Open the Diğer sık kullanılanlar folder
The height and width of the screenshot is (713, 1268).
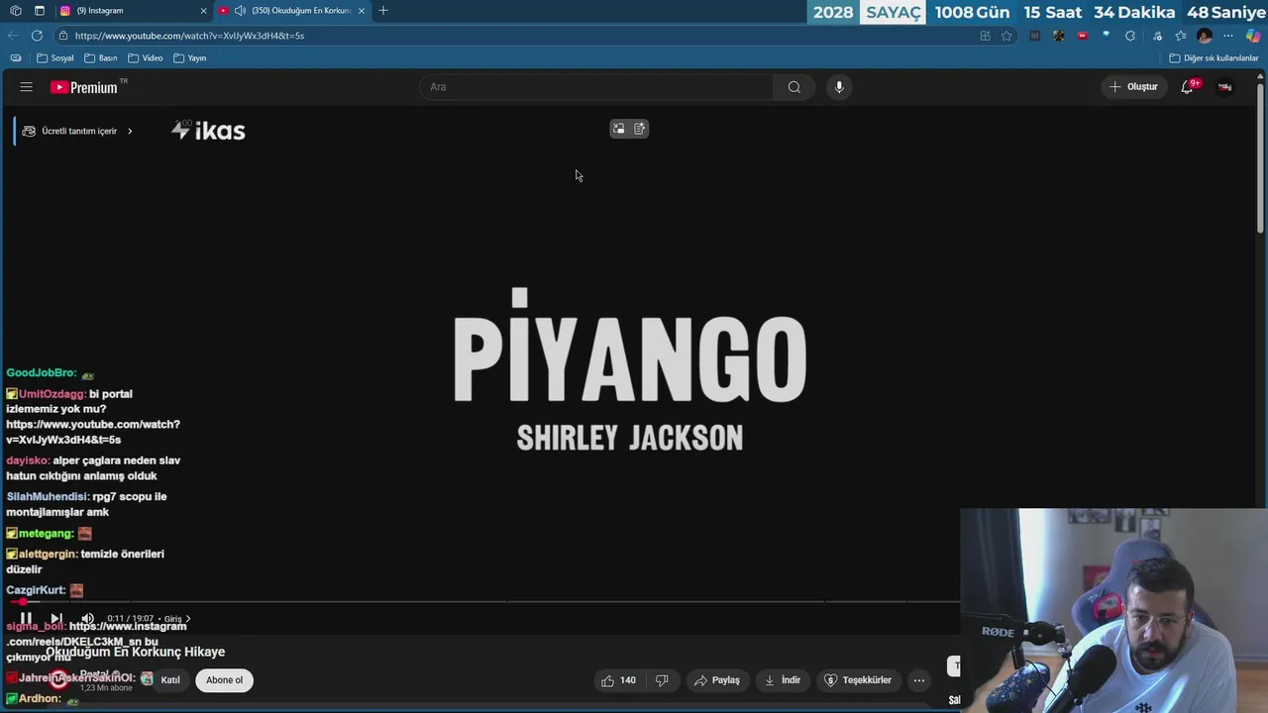click(x=1214, y=58)
